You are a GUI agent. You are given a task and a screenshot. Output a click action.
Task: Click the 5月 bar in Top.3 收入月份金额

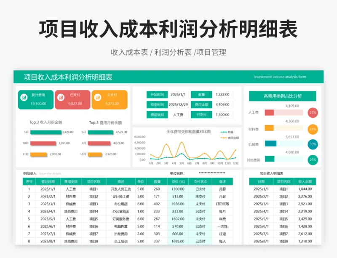46,132
